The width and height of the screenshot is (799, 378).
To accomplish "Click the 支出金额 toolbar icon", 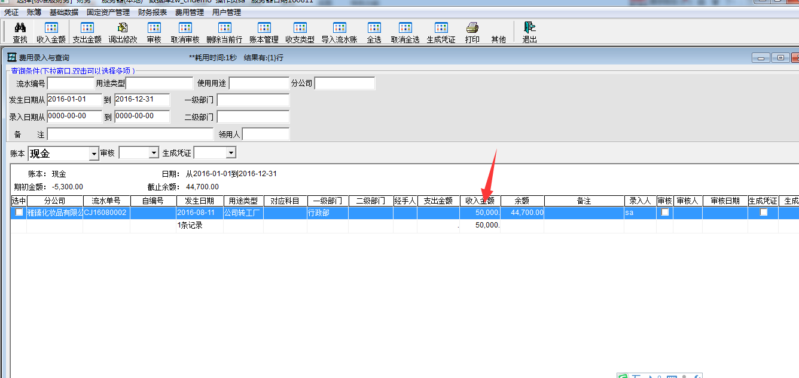I will [x=87, y=27].
